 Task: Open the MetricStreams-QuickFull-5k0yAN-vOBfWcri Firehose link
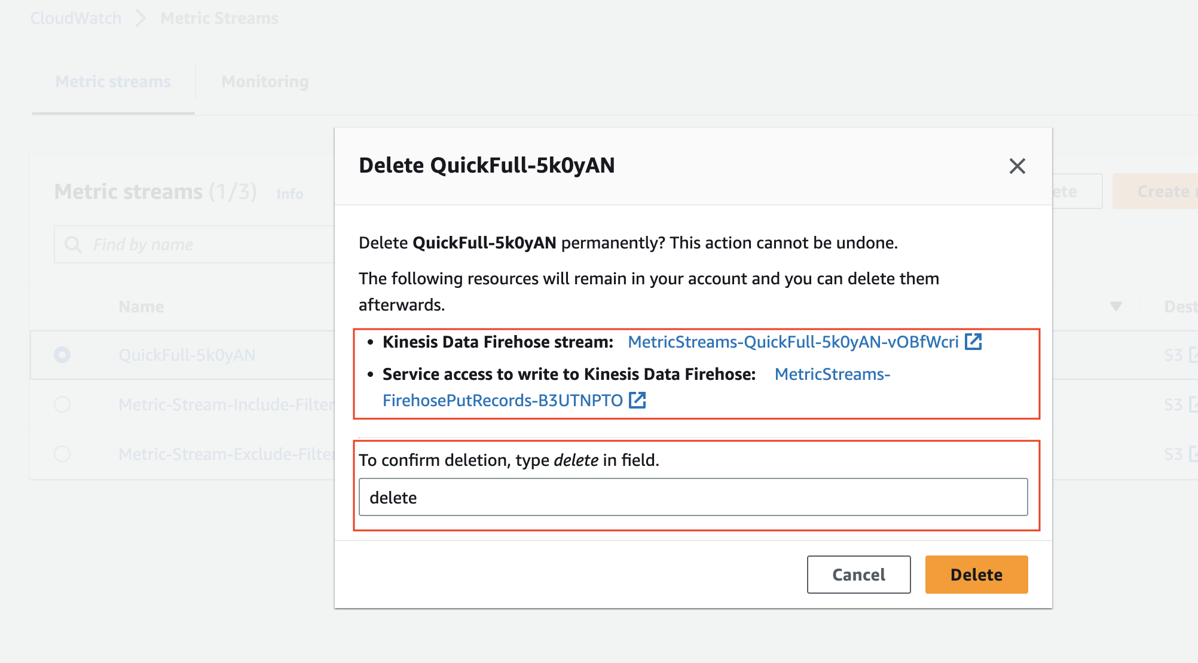[x=792, y=342]
